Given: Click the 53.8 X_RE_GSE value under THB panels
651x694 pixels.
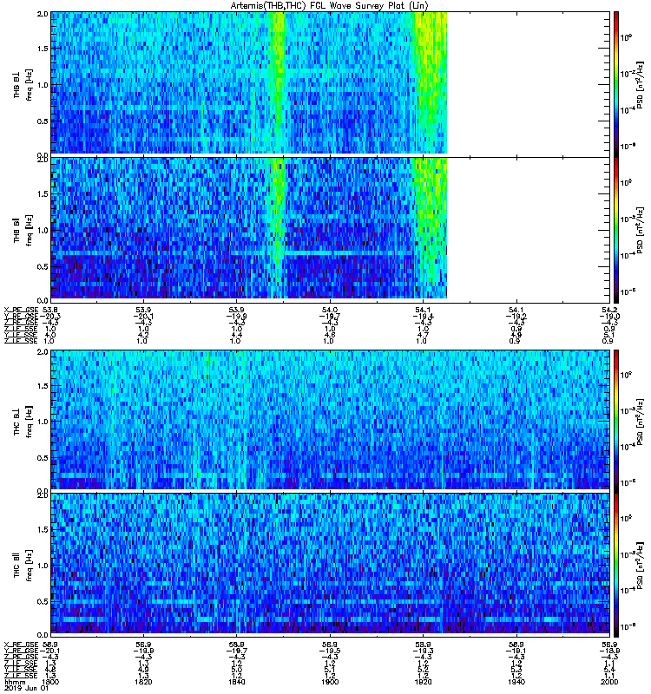Looking at the screenshot, I should (49, 310).
